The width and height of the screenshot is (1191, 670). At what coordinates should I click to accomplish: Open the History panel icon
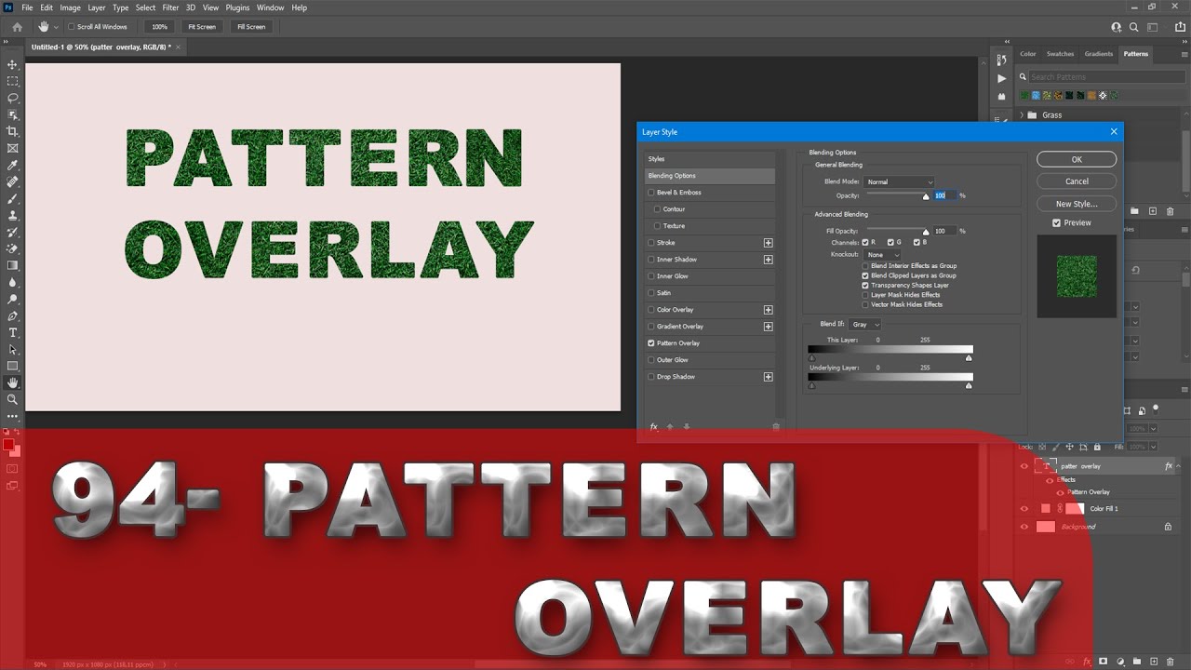pos(1001,61)
